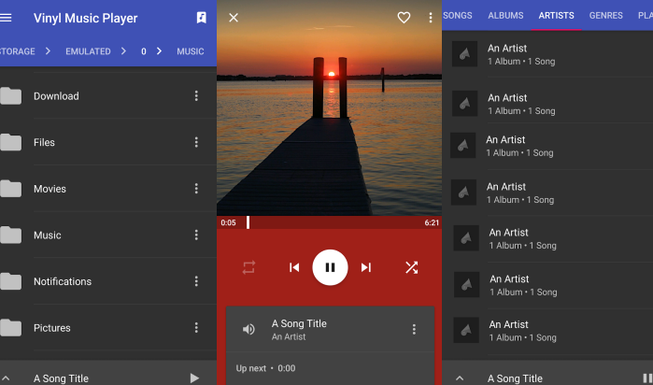The width and height of the screenshot is (653, 385).
Task: Toggle repeat mode
Action: point(248,267)
